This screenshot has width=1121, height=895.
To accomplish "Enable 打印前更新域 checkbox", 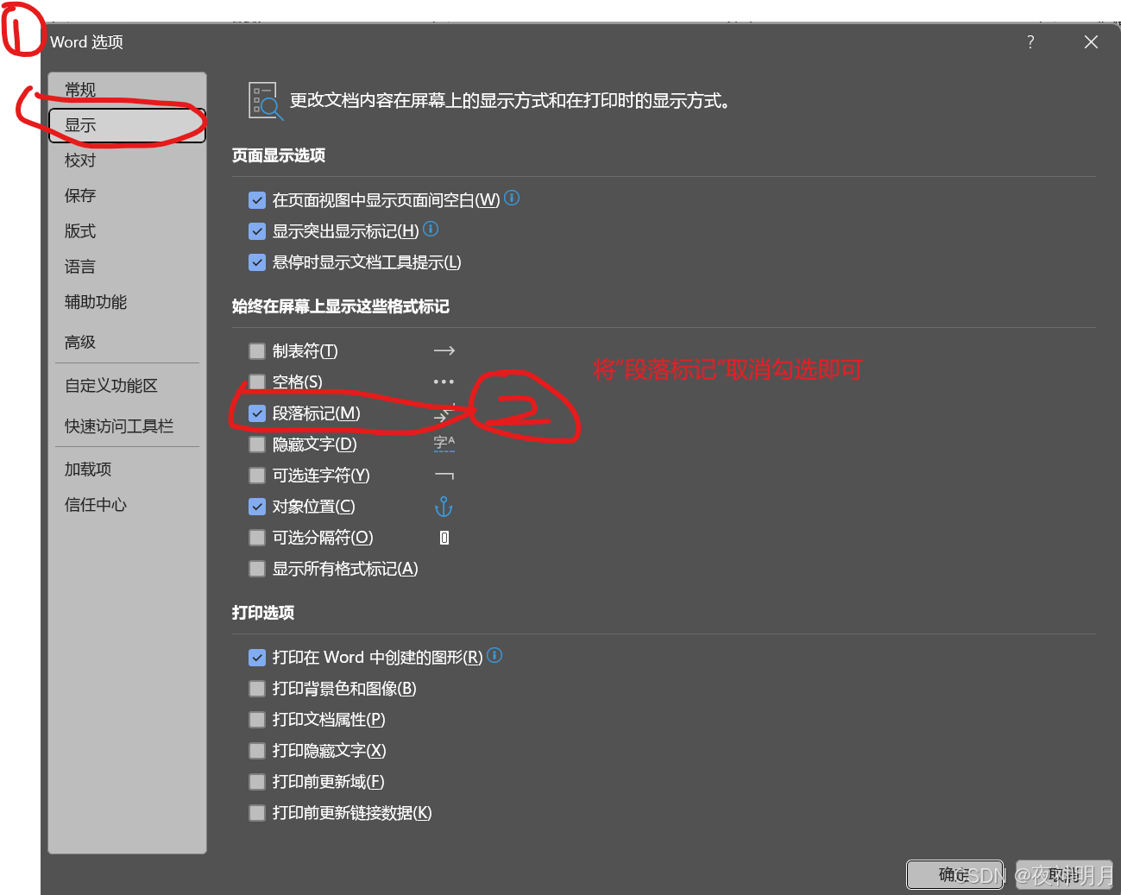I will (x=257, y=782).
